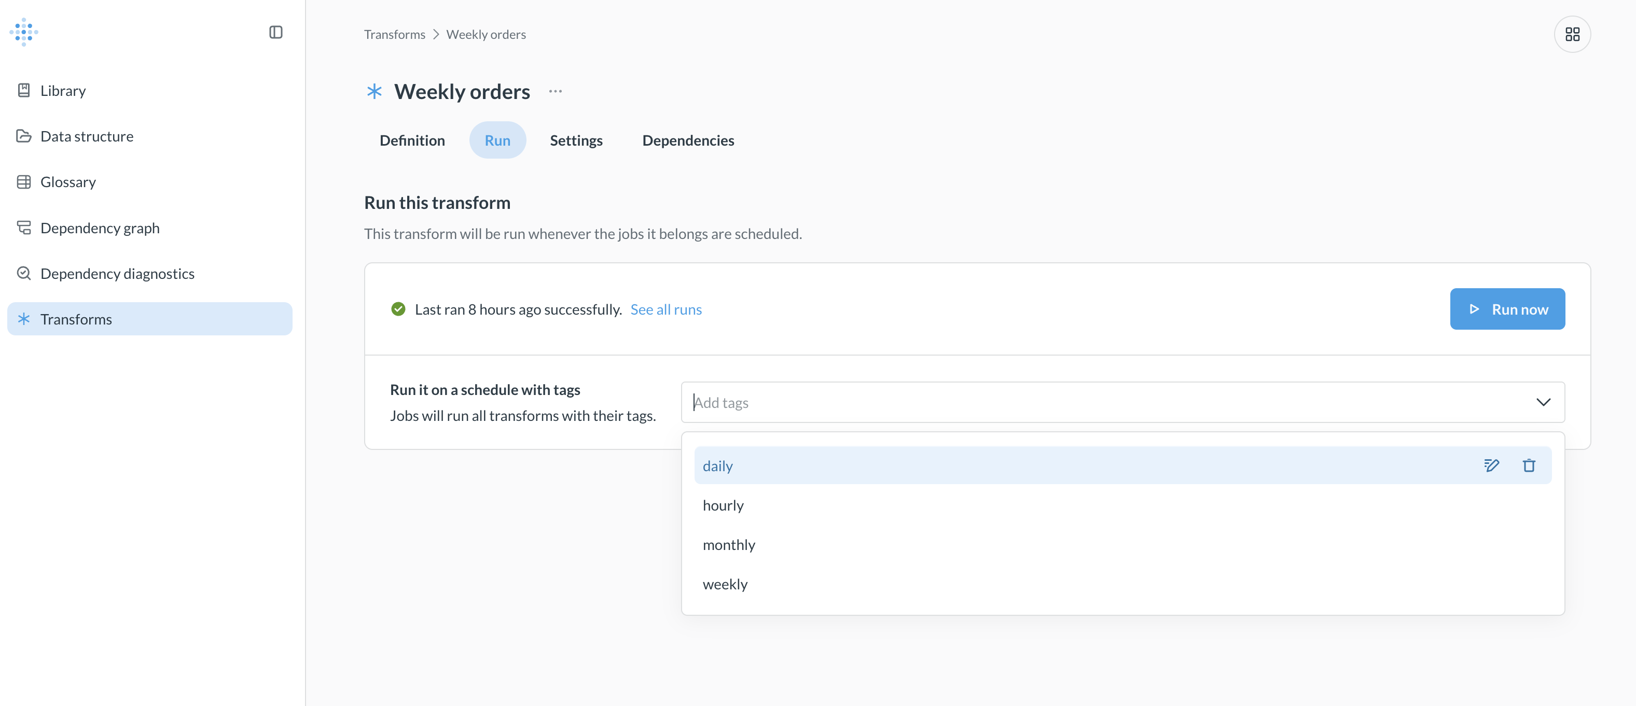
Task: Choose the weekly tag from the list
Action: (725, 584)
